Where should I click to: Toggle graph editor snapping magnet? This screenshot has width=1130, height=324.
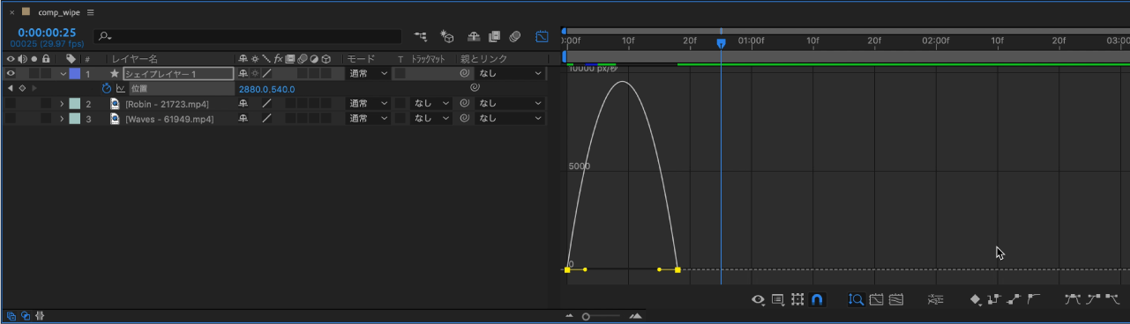(x=818, y=300)
